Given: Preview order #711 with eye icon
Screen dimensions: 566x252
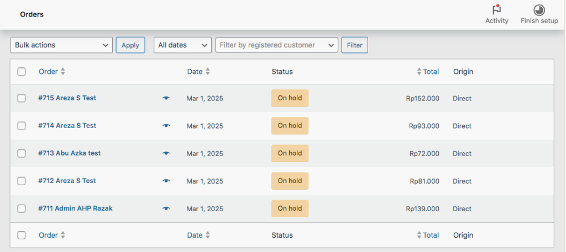Looking at the screenshot, I should (166, 208).
